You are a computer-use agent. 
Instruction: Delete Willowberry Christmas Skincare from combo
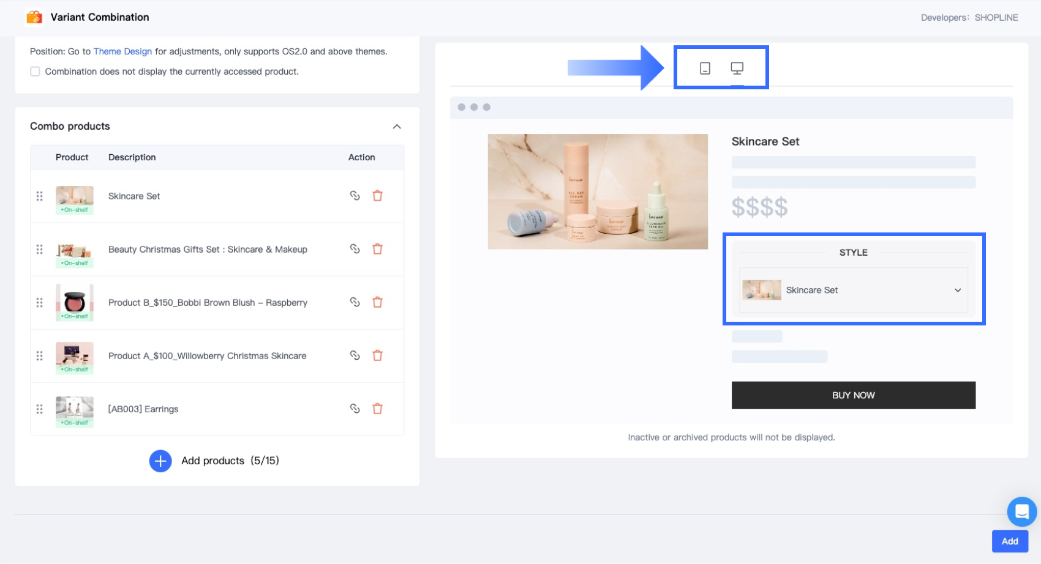pyautogui.click(x=378, y=355)
